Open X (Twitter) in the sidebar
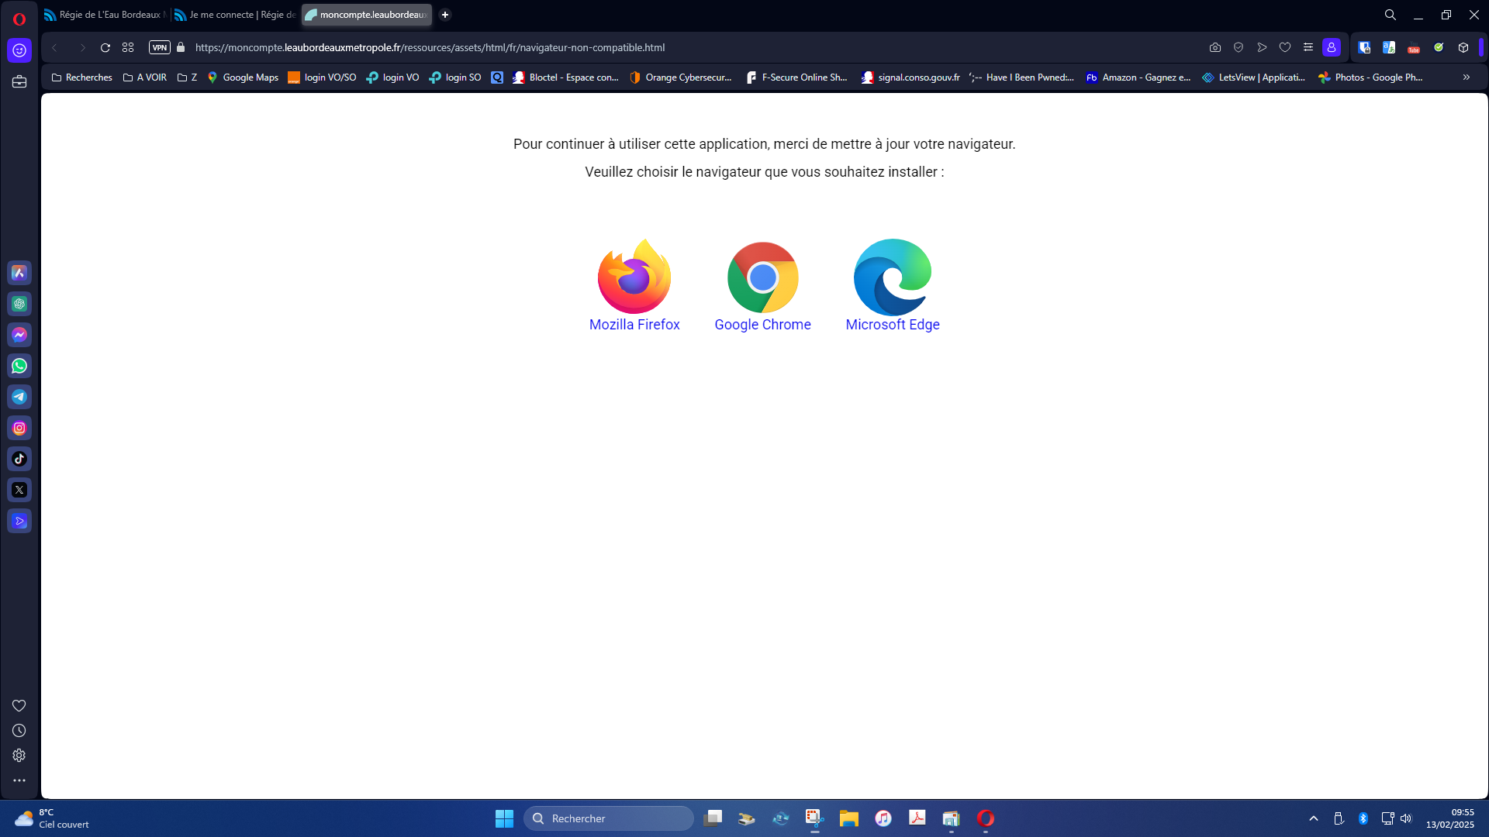 19,490
